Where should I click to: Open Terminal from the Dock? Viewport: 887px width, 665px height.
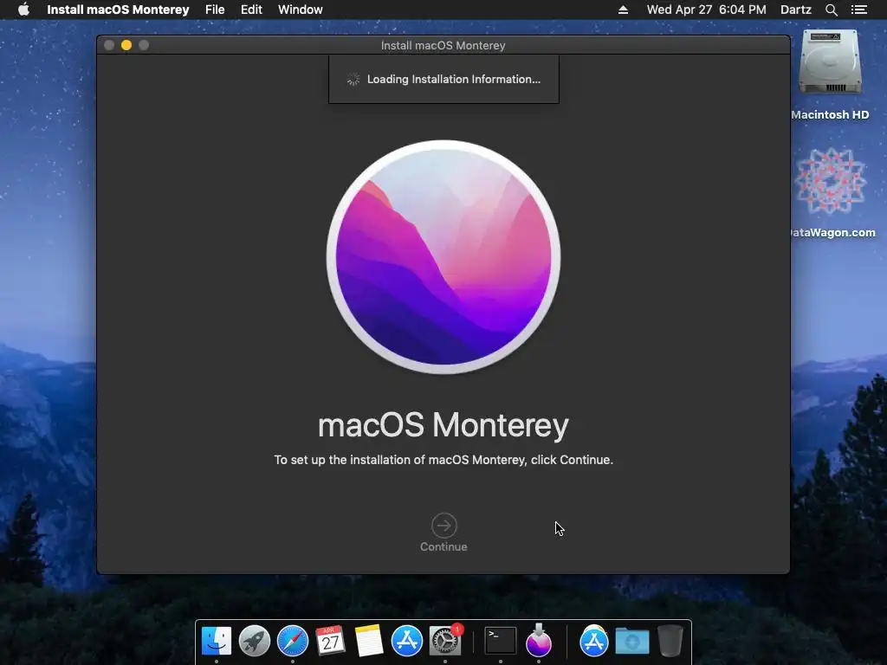point(501,641)
